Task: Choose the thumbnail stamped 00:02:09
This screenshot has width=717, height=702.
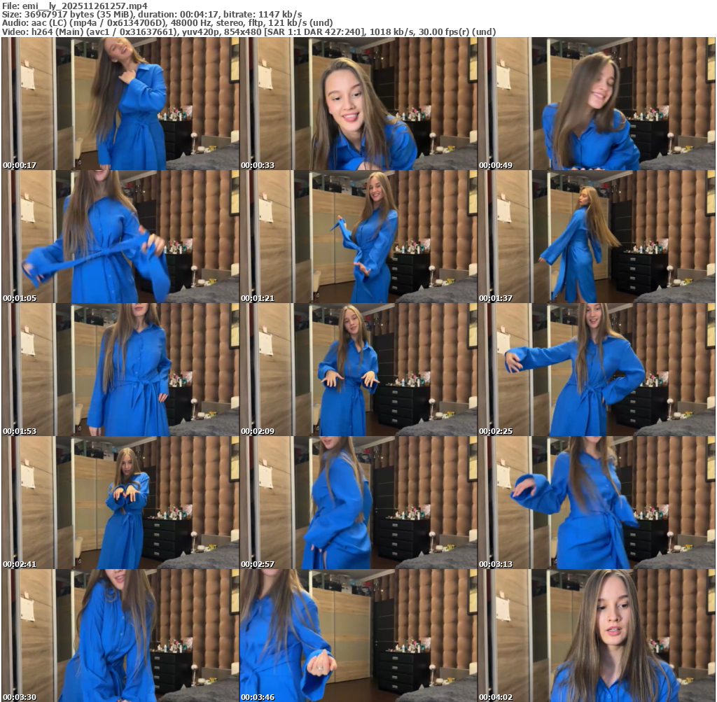Action: tap(358, 370)
